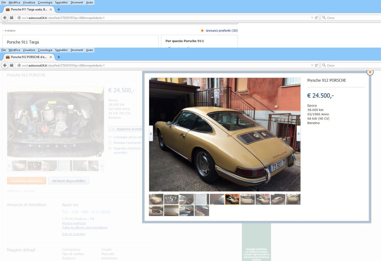The width and height of the screenshot is (381, 261).
Task: Click the lightbox price € 24.500,-
Action: (320, 96)
